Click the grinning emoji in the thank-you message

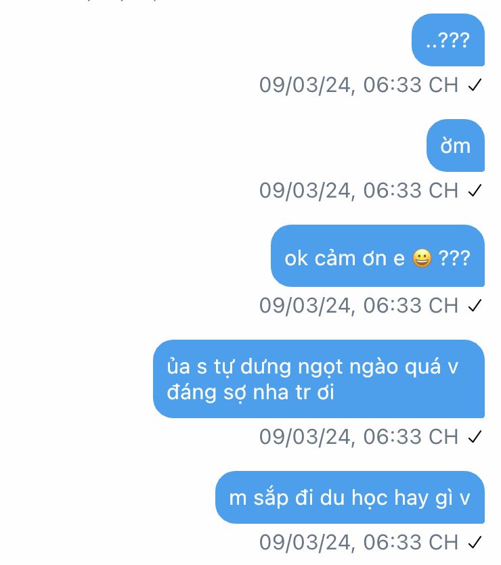click(x=422, y=258)
